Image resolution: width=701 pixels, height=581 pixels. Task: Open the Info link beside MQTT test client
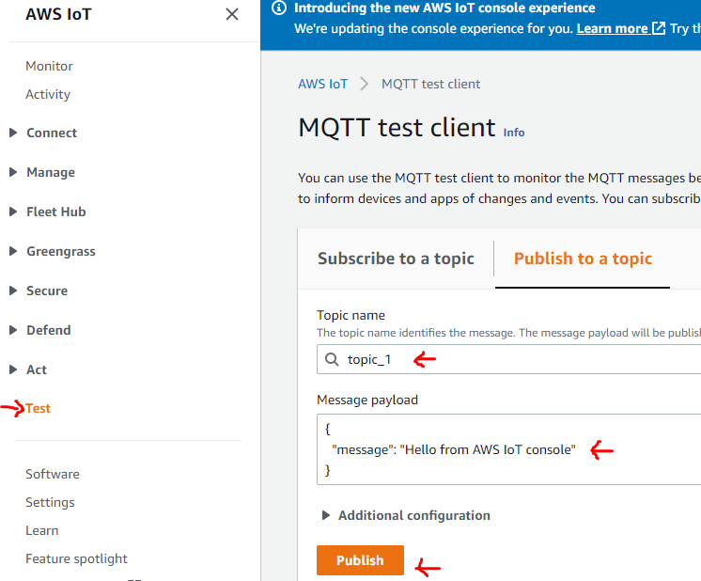tap(514, 133)
